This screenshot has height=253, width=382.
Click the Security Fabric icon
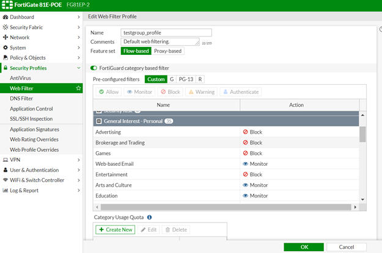pyautogui.click(x=6, y=27)
